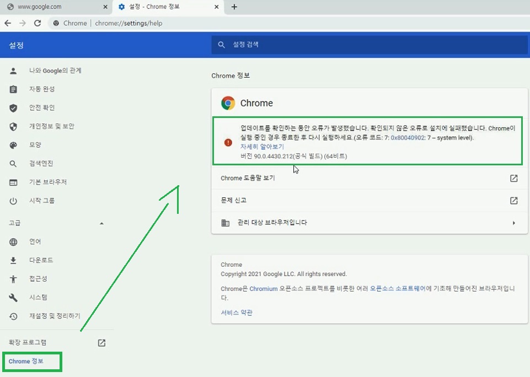Click the clipboard icon beside 자동 완성
This screenshot has height=377, width=530.
click(x=13, y=89)
